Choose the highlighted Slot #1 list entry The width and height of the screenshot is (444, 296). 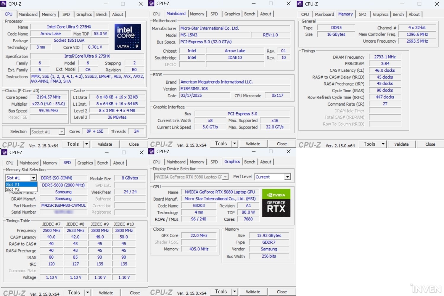[21, 184]
